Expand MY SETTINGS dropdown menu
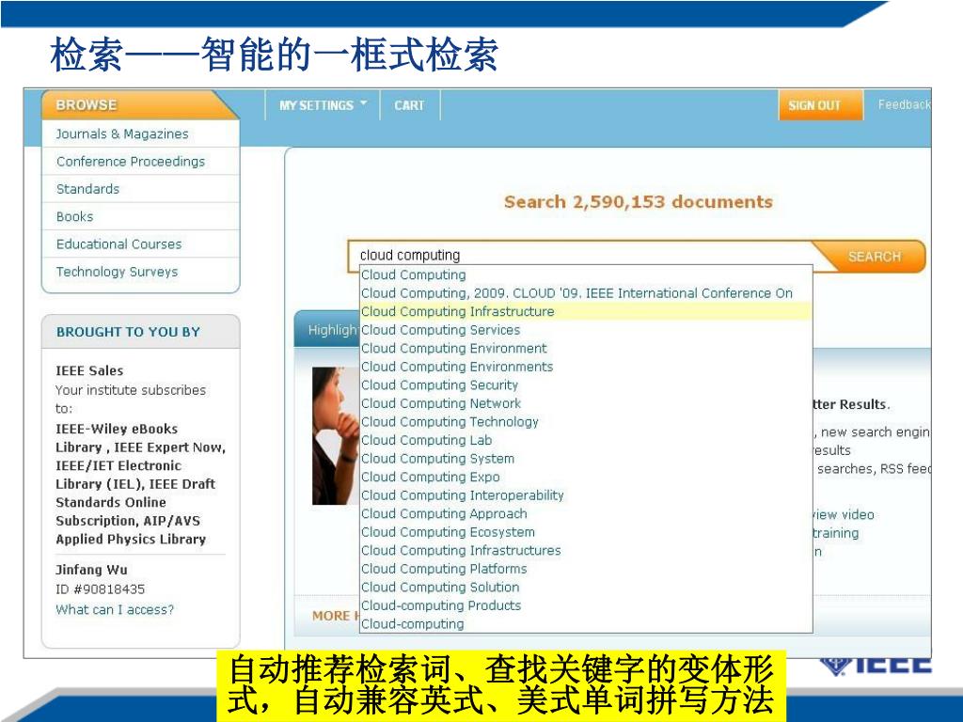The image size is (963, 722). point(324,105)
